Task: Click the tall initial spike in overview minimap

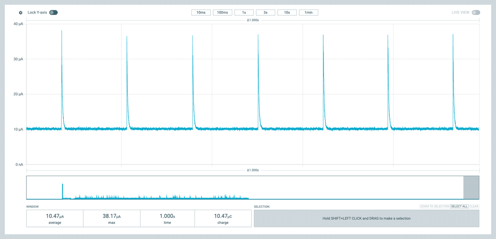Action: point(62,191)
